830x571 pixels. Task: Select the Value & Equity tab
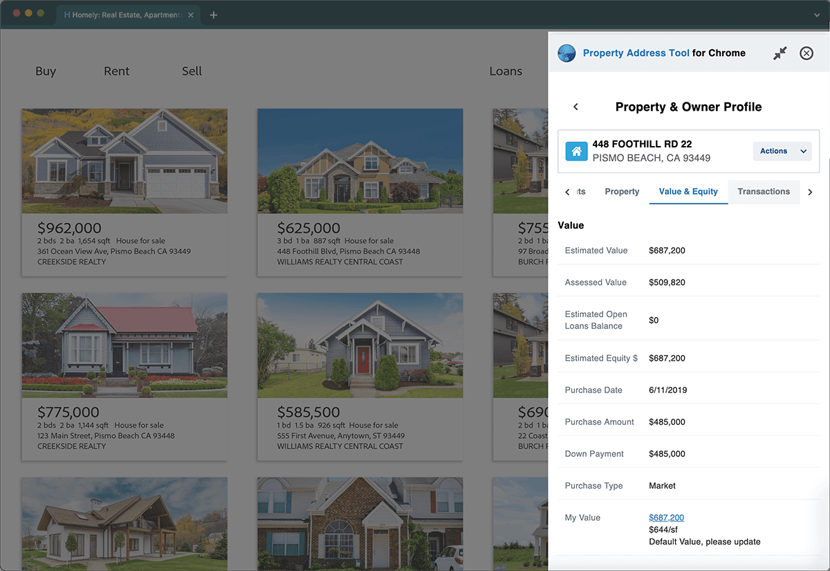688,192
